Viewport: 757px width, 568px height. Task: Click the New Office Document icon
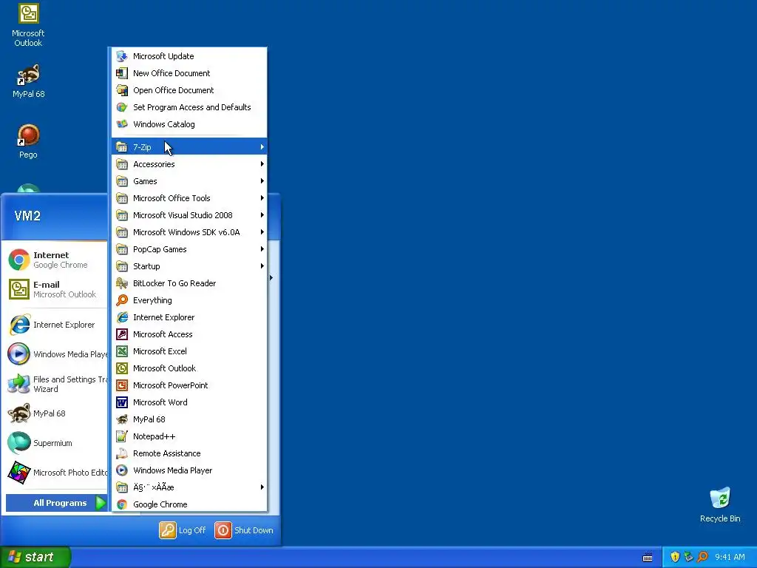pyautogui.click(x=122, y=73)
